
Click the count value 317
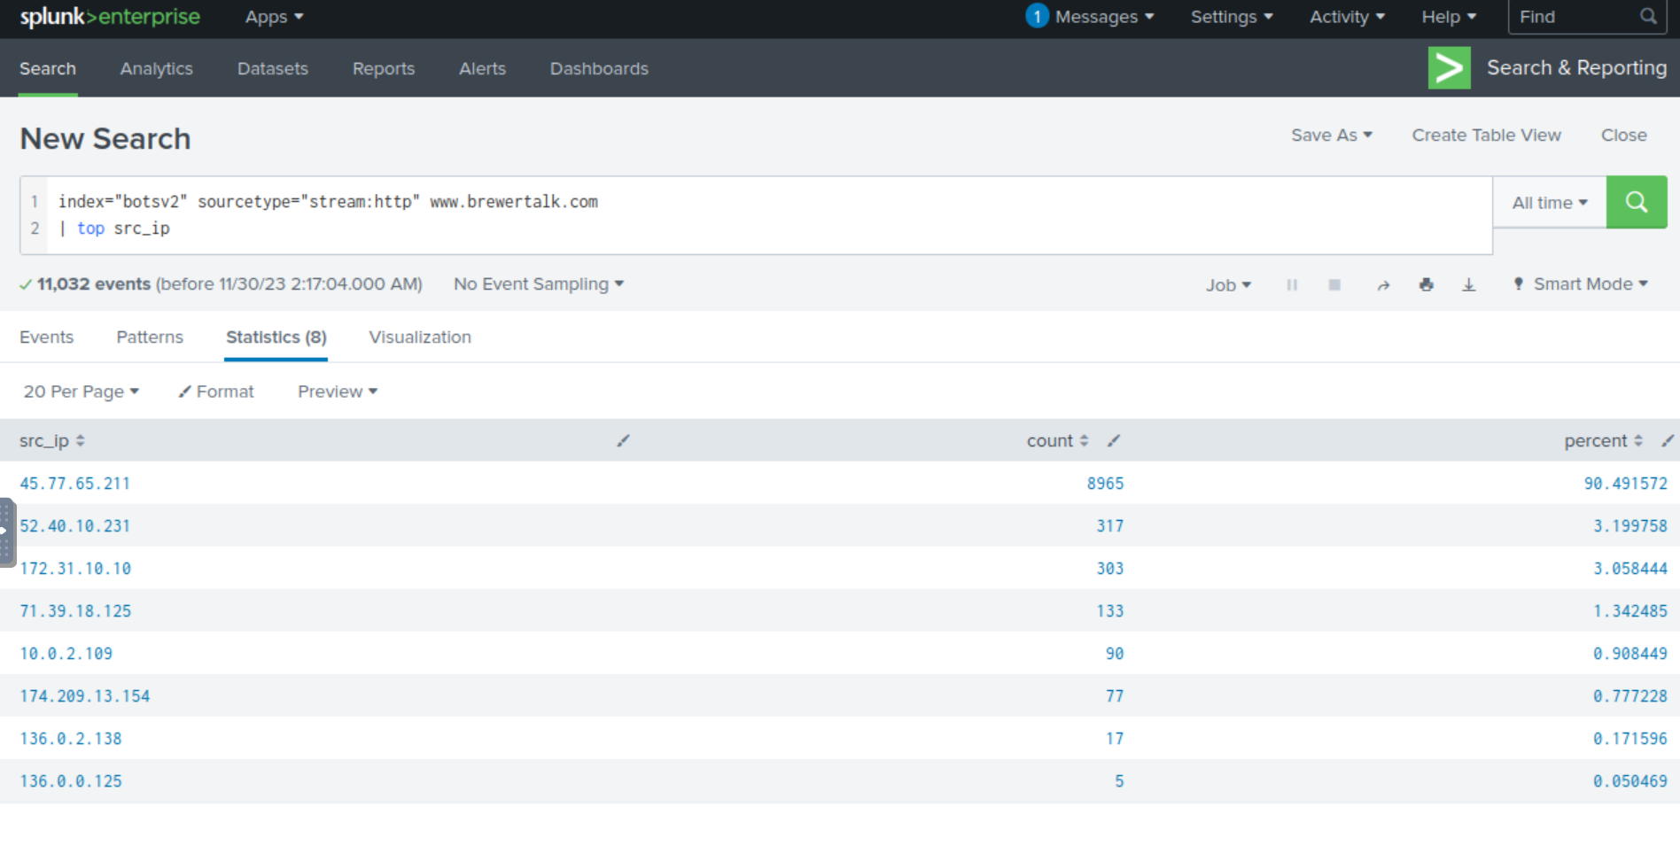1109,526
